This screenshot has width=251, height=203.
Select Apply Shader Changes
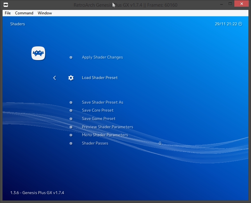coord(102,57)
